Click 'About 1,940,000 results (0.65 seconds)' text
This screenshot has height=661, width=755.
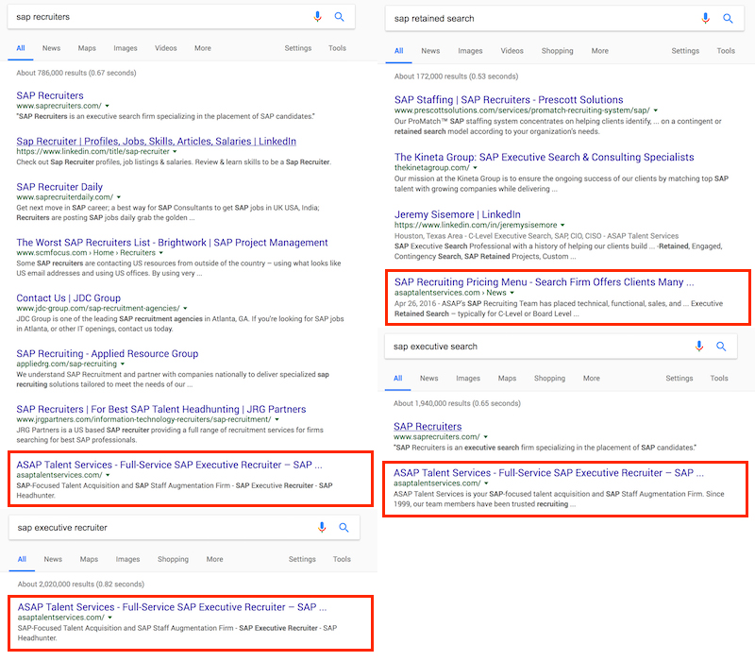(x=457, y=403)
